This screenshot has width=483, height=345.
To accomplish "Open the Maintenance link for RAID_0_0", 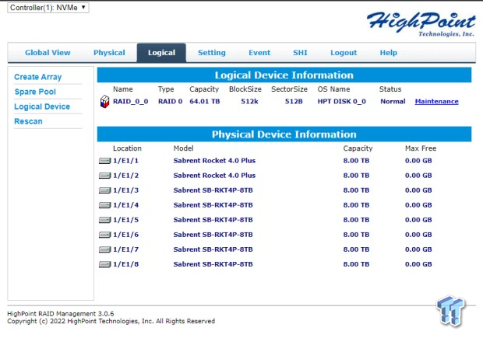I will point(436,101).
